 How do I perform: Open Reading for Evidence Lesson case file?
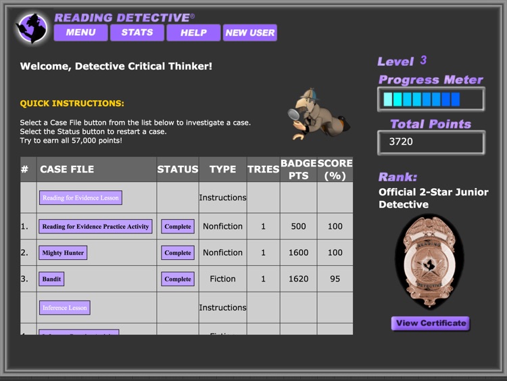coord(80,198)
